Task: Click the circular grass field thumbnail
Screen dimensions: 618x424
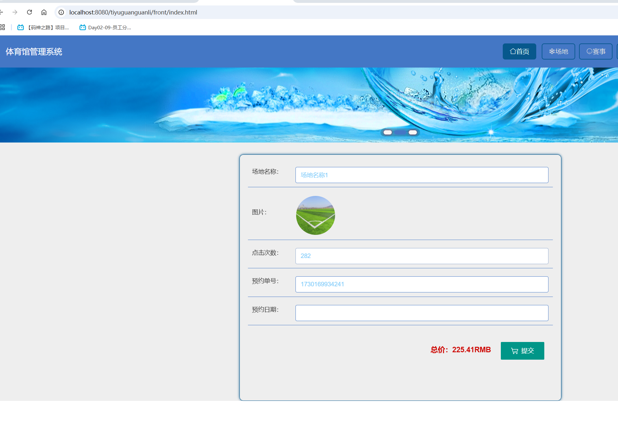Action: click(315, 215)
